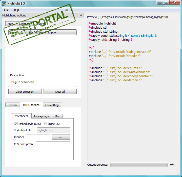Click the 0% progress value
This screenshot has width=182, height=177.
(172, 165)
